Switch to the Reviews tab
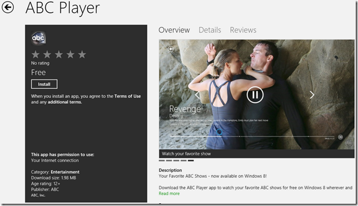358x206 pixels. pyautogui.click(x=243, y=30)
